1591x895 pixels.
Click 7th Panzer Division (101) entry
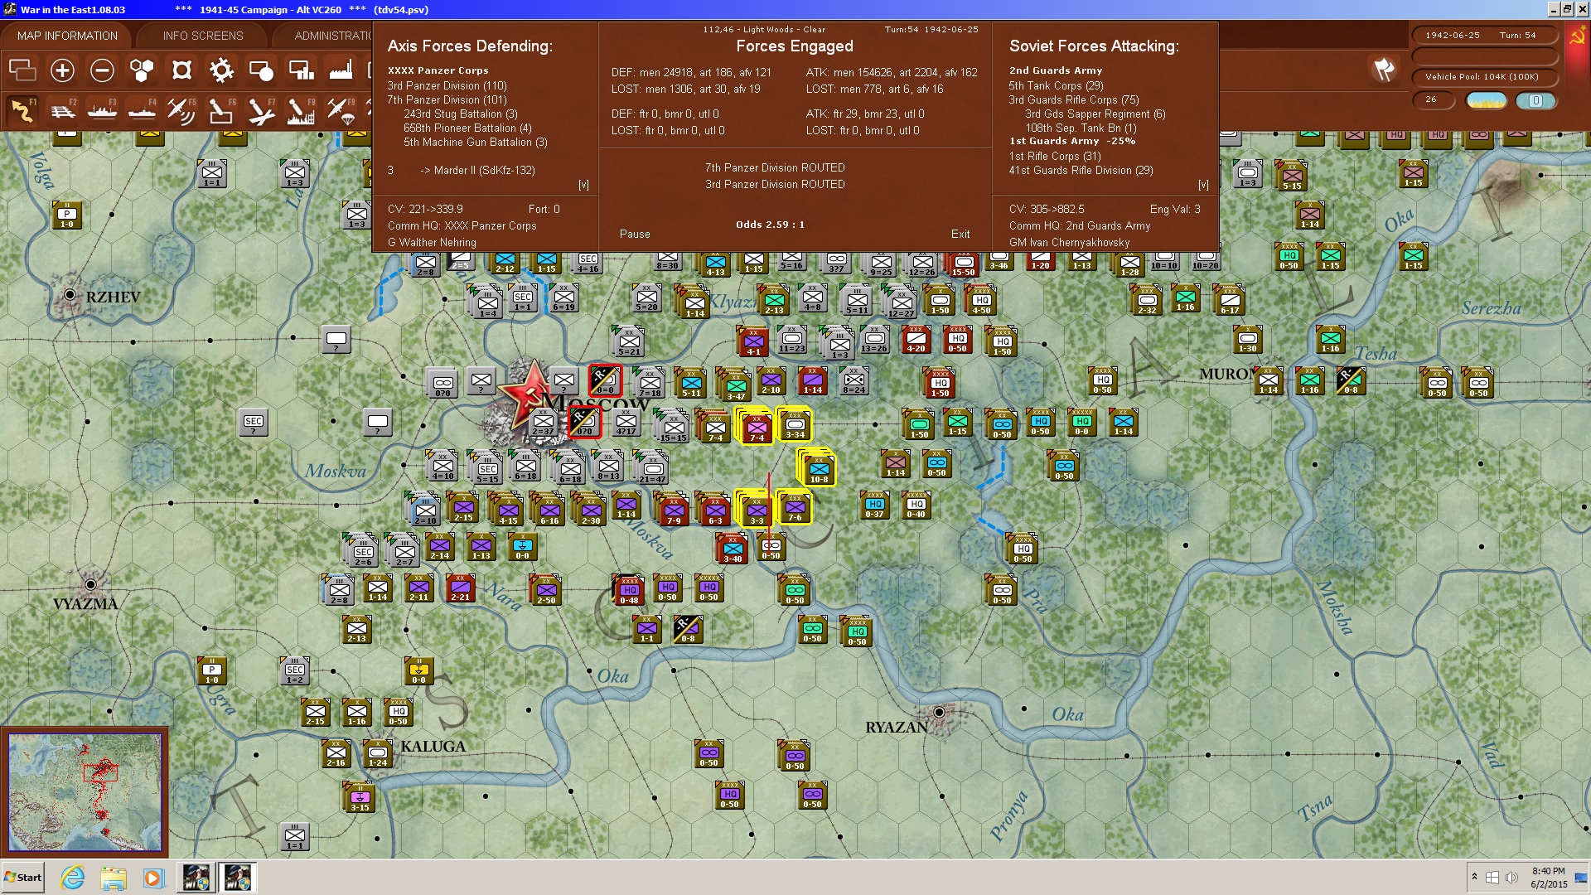447,99
